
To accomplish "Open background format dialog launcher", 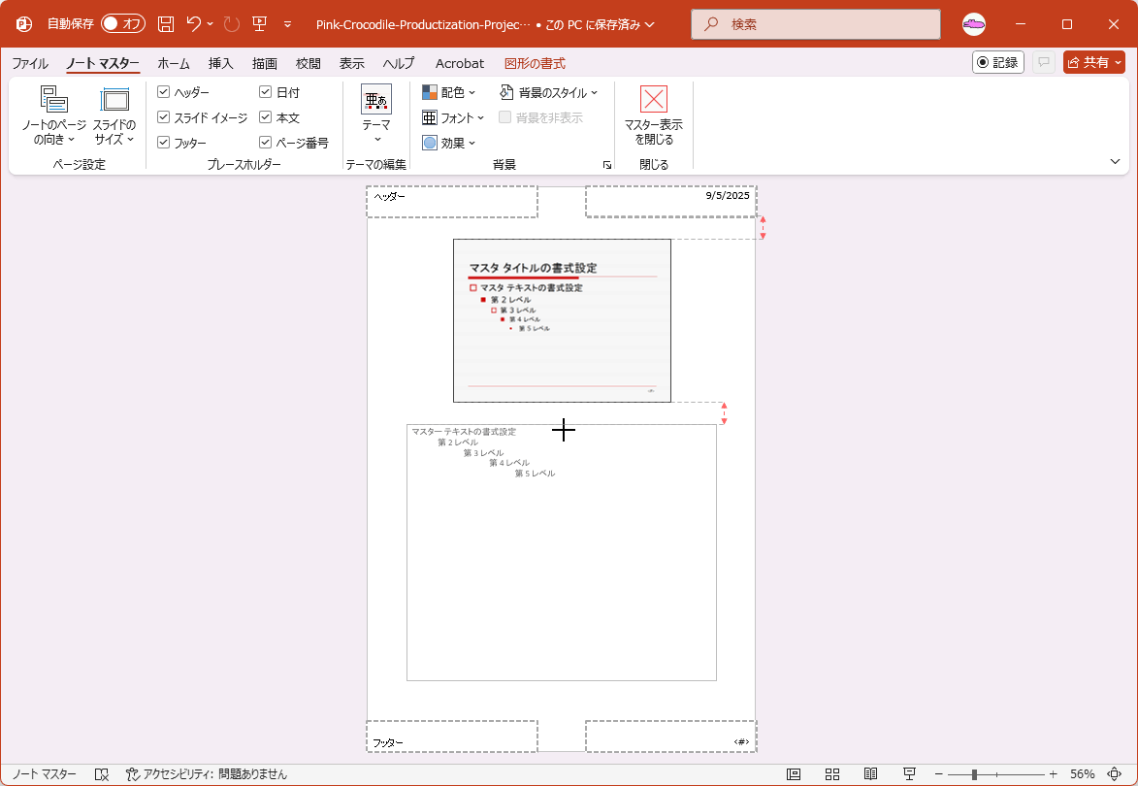I will tap(606, 166).
